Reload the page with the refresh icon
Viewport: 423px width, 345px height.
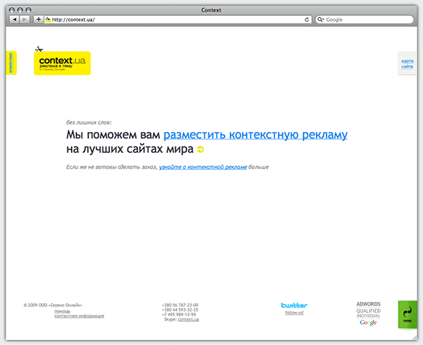(307, 19)
